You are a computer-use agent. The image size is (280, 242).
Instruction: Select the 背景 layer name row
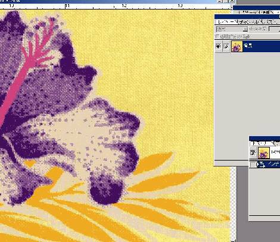click(262, 46)
